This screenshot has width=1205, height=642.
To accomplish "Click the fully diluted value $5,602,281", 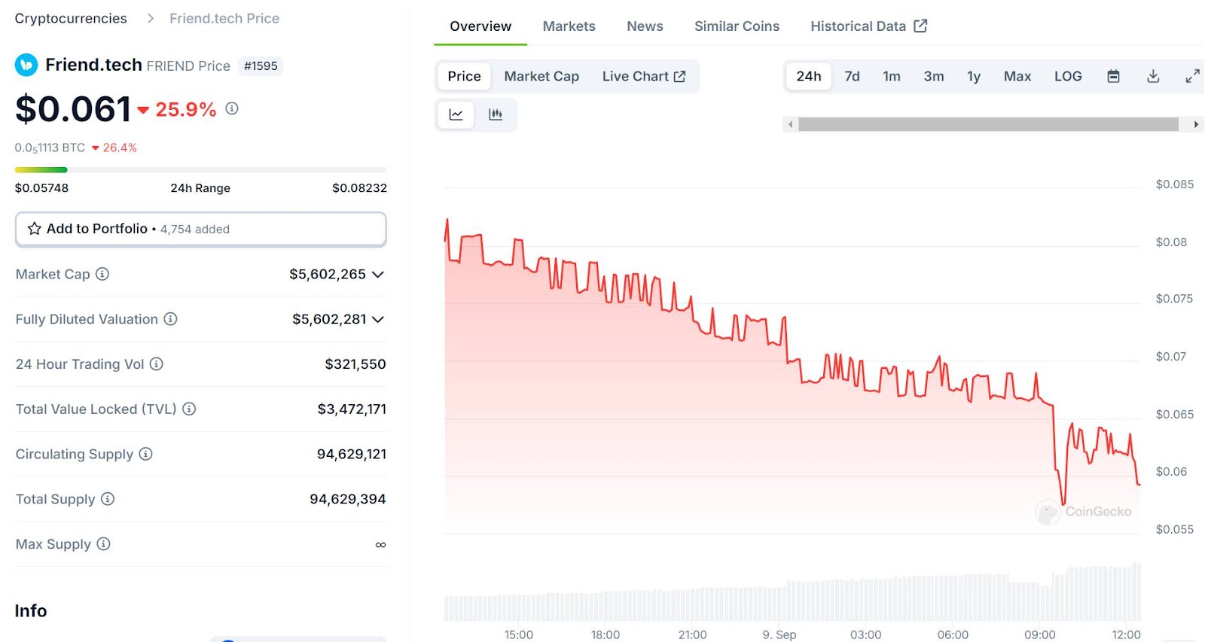I will [x=329, y=319].
